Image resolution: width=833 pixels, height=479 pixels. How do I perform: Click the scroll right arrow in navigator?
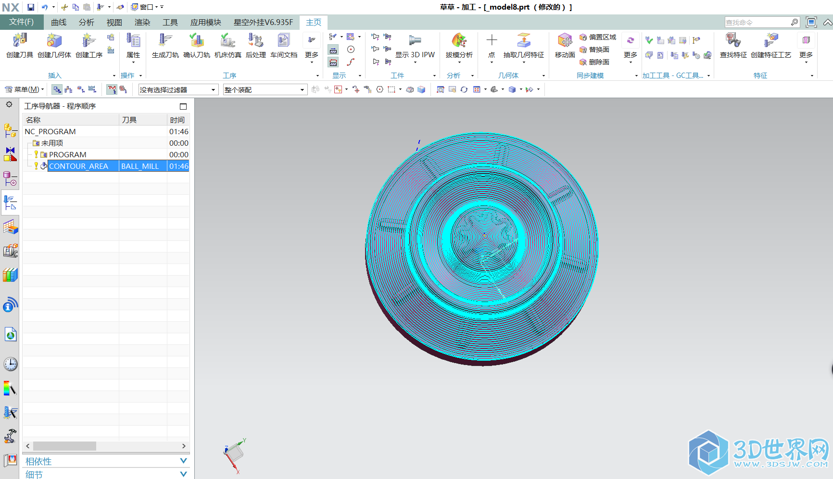184,446
